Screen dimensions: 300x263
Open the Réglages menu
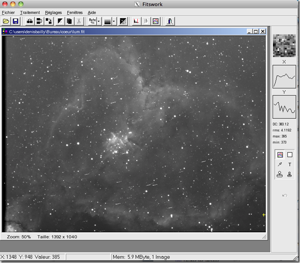coord(53,13)
